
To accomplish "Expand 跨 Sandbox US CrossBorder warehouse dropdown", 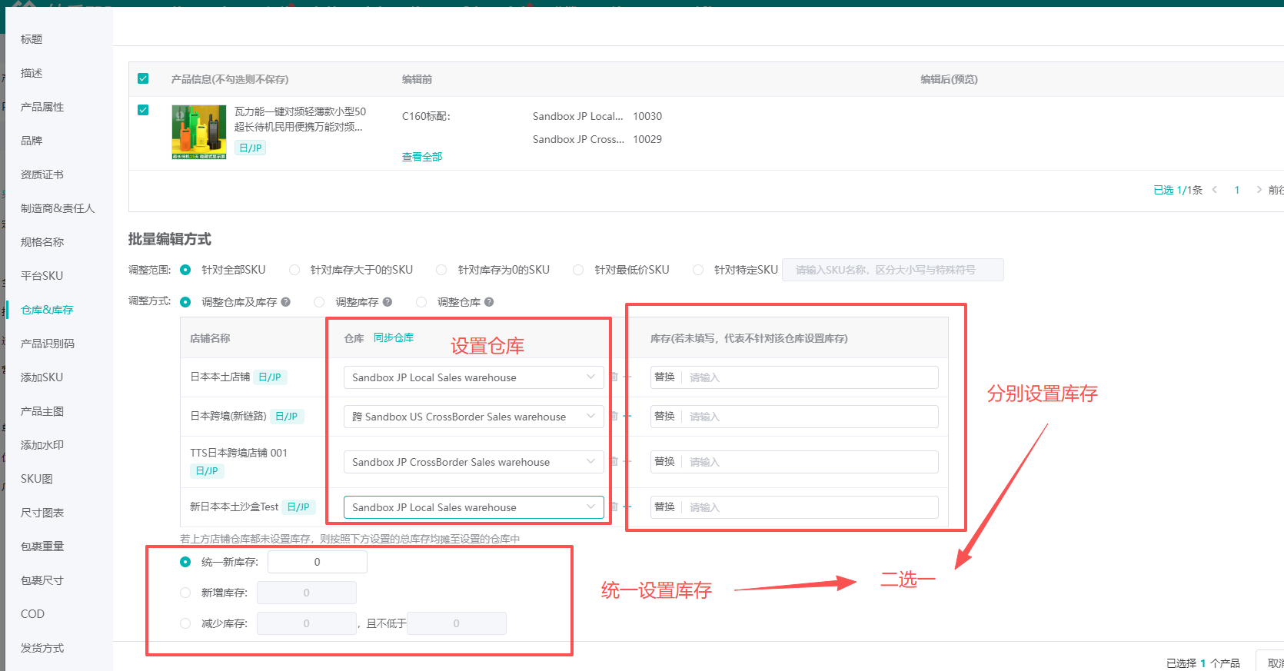I will click(x=473, y=417).
